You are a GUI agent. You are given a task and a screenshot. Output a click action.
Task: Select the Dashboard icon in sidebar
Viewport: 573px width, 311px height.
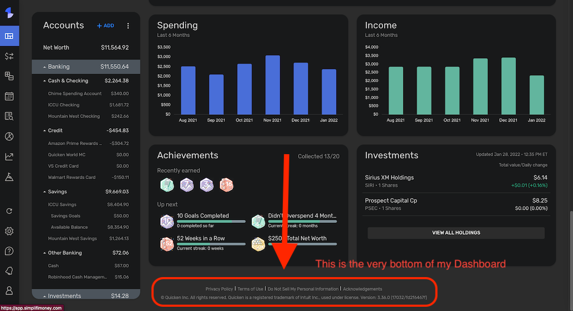pos(9,36)
